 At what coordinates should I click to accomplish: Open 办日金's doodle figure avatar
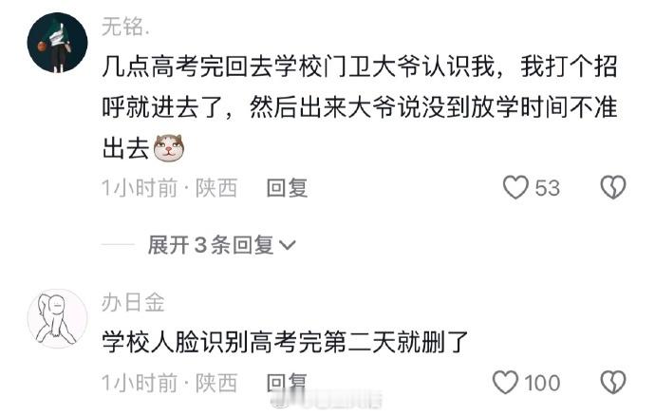pyautogui.click(x=57, y=318)
